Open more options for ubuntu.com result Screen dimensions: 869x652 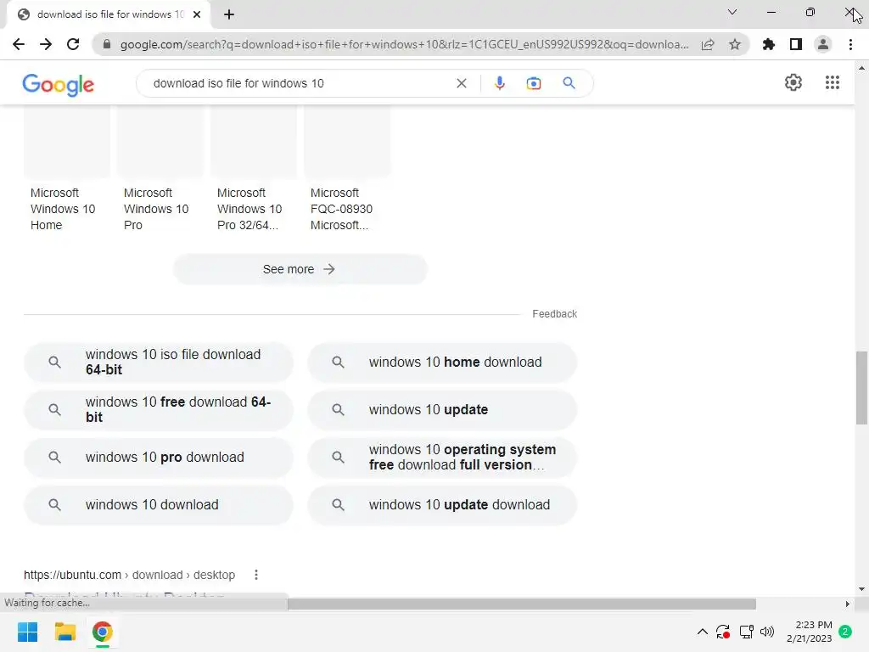click(x=256, y=575)
